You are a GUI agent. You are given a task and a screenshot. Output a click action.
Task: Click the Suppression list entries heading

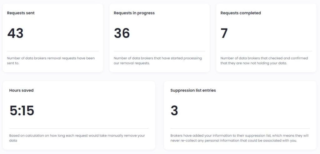tap(193, 90)
